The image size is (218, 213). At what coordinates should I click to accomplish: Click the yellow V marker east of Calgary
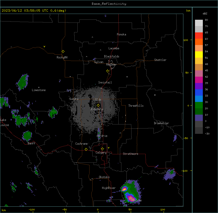(x=108, y=148)
